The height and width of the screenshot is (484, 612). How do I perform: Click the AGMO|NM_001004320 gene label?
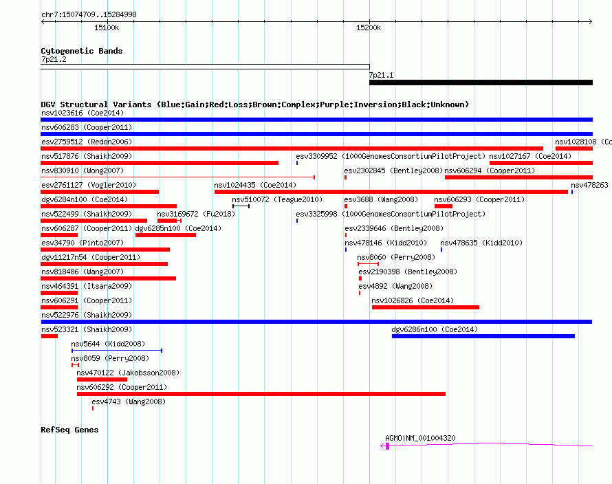click(x=420, y=439)
